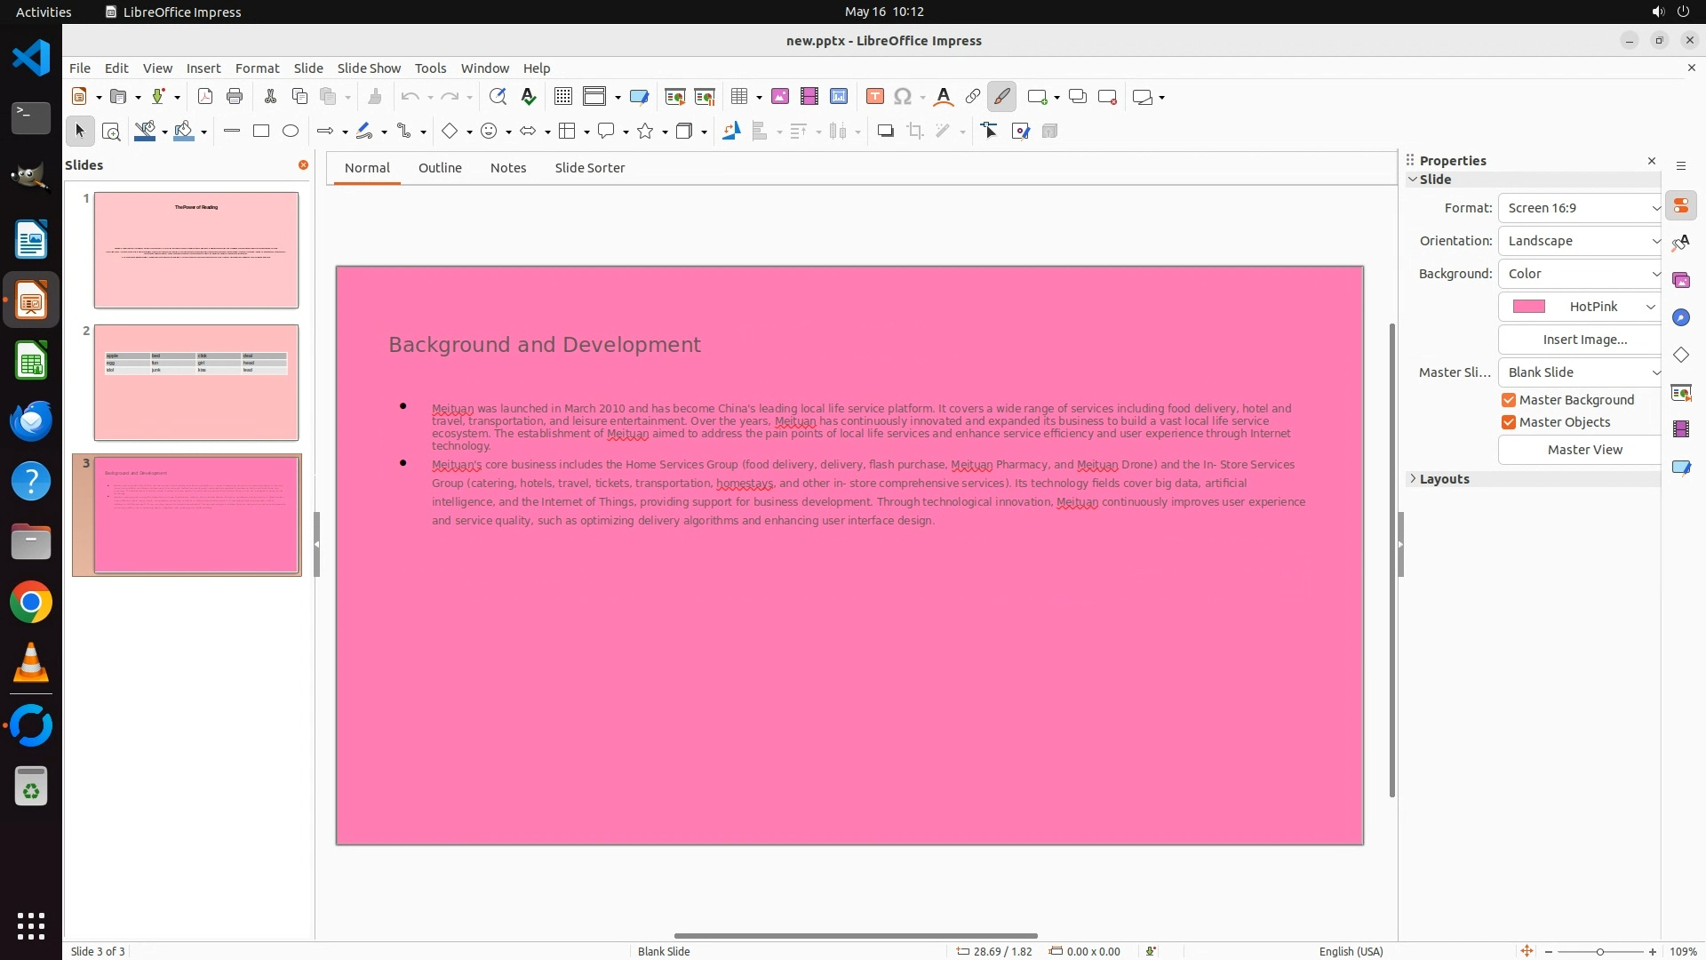Click the Display Grid toolbar icon
This screenshot has height=960, width=1706.
click(x=563, y=97)
